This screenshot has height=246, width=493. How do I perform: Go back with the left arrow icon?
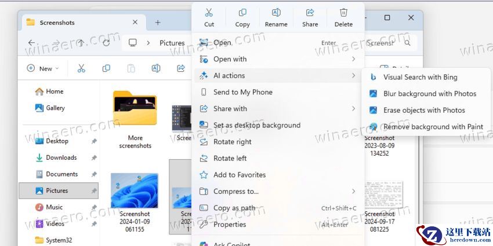pyautogui.click(x=32, y=43)
